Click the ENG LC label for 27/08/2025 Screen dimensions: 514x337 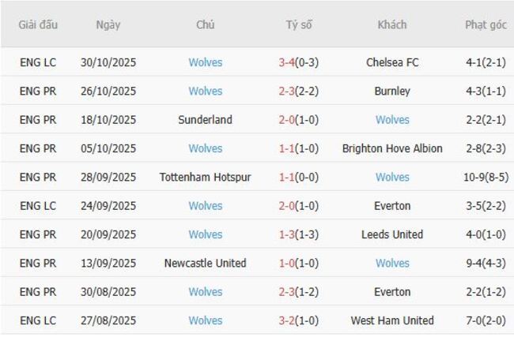38,320
